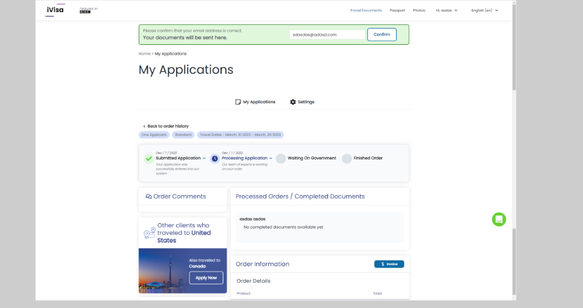Confirm the email address
This screenshot has height=308, width=583.
(x=382, y=35)
